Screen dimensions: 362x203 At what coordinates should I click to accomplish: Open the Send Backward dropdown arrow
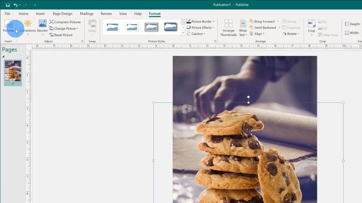(279, 28)
